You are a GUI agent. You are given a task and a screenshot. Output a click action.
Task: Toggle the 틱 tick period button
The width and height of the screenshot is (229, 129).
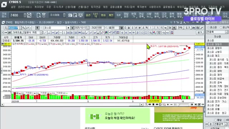(147, 28)
